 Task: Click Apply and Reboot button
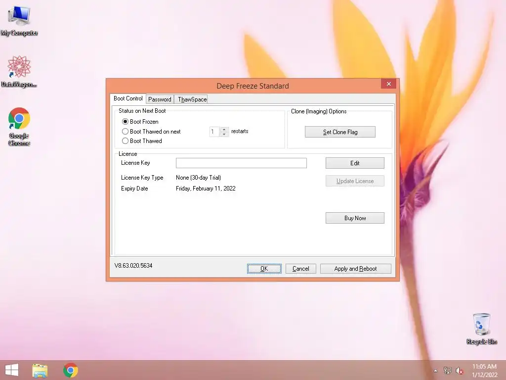point(356,269)
